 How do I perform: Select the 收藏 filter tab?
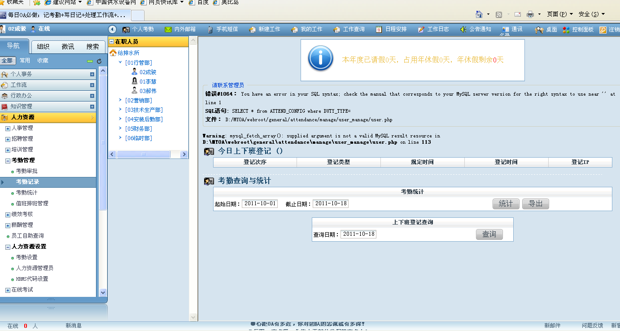coord(43,61)
